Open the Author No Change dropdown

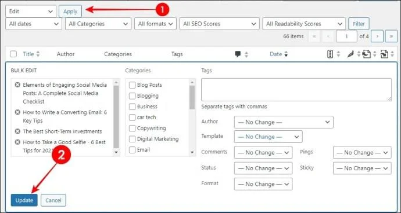point(284,122)
